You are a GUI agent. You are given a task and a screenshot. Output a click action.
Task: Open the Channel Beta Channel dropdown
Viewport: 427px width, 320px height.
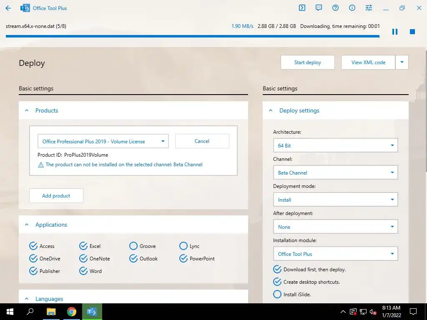click(336, 172)
